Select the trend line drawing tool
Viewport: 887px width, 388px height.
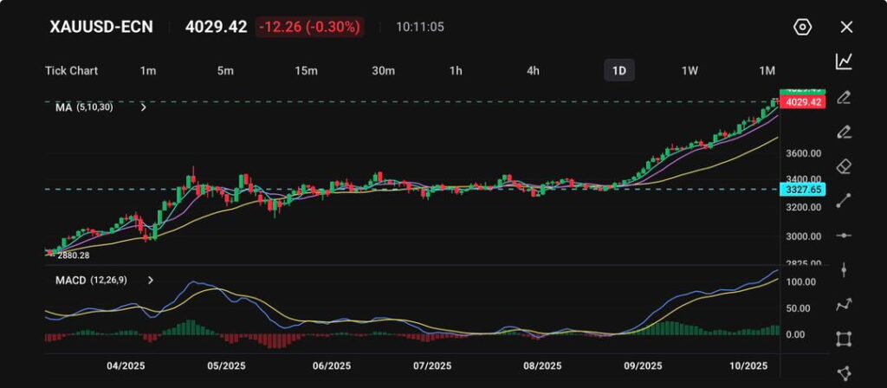pyautogui.click(x=844, y=201)
